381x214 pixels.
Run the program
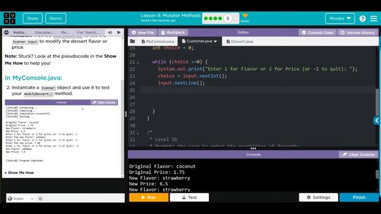[x=149, y=197]
